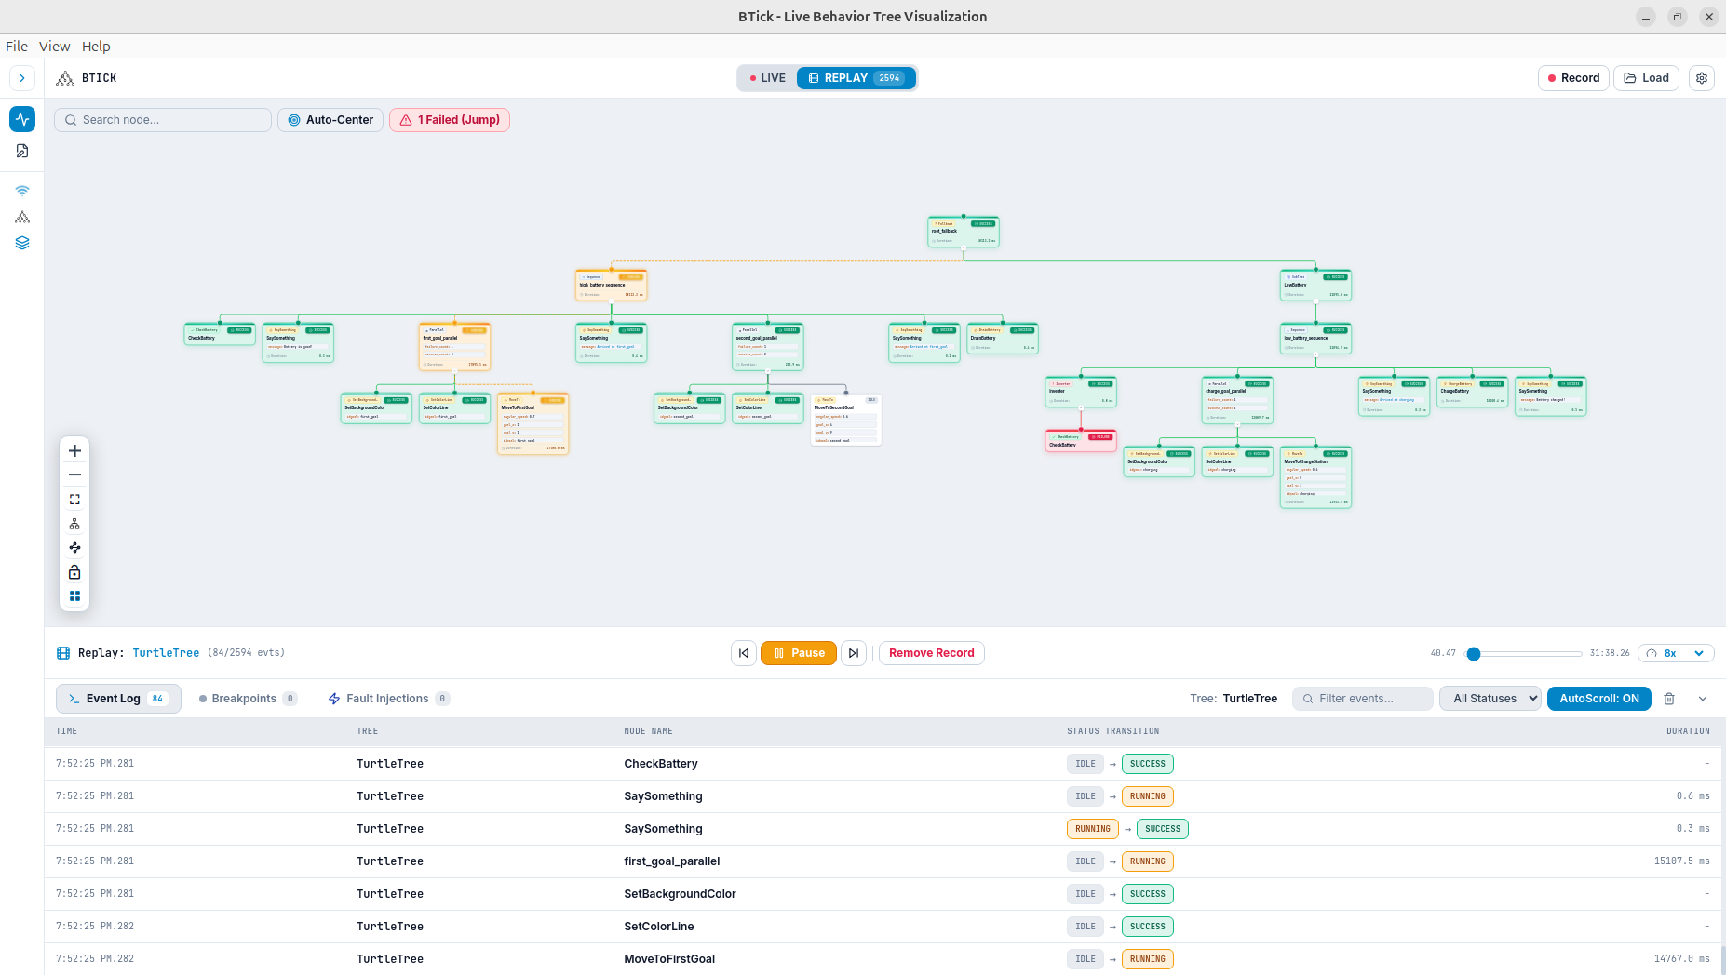Pause the replay
The height and width of the screenshot is (975, 1726).
coord(799,653)
